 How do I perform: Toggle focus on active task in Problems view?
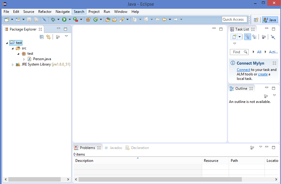pos(252,147)
